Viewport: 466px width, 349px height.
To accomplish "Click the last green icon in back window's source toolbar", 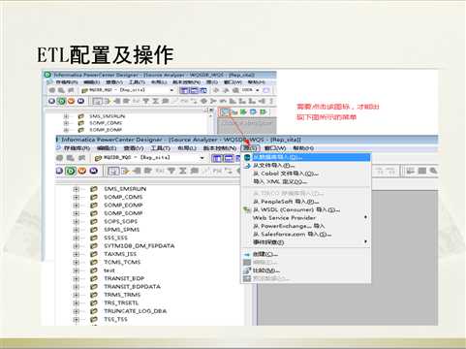I will pyautogui.click(x=264, y=112).
